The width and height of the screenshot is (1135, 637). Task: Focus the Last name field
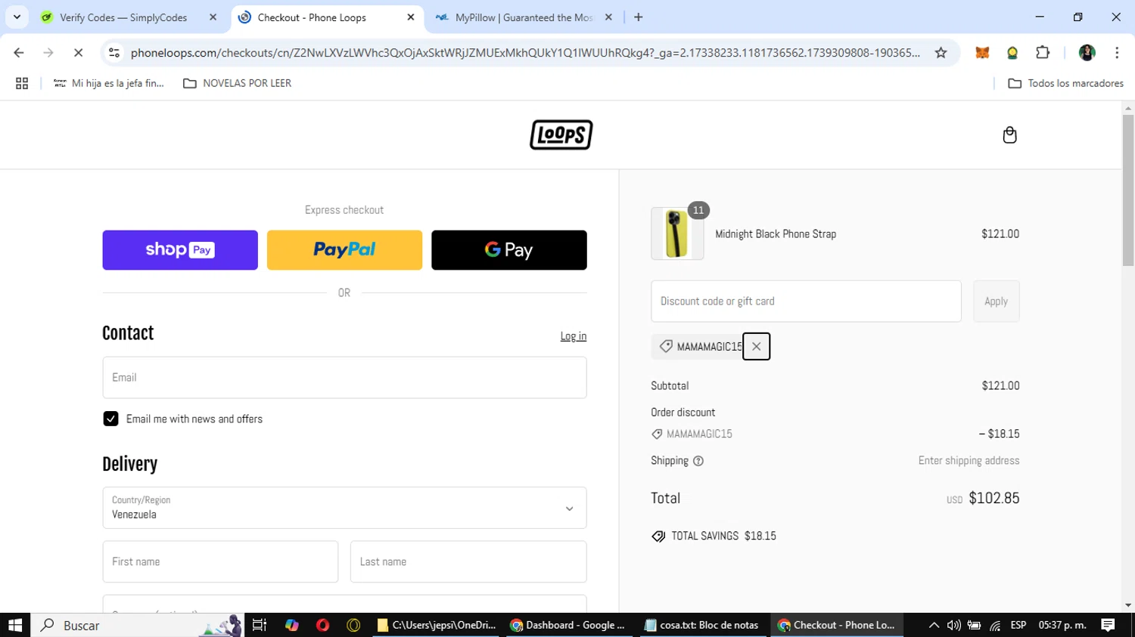[468, 561]
